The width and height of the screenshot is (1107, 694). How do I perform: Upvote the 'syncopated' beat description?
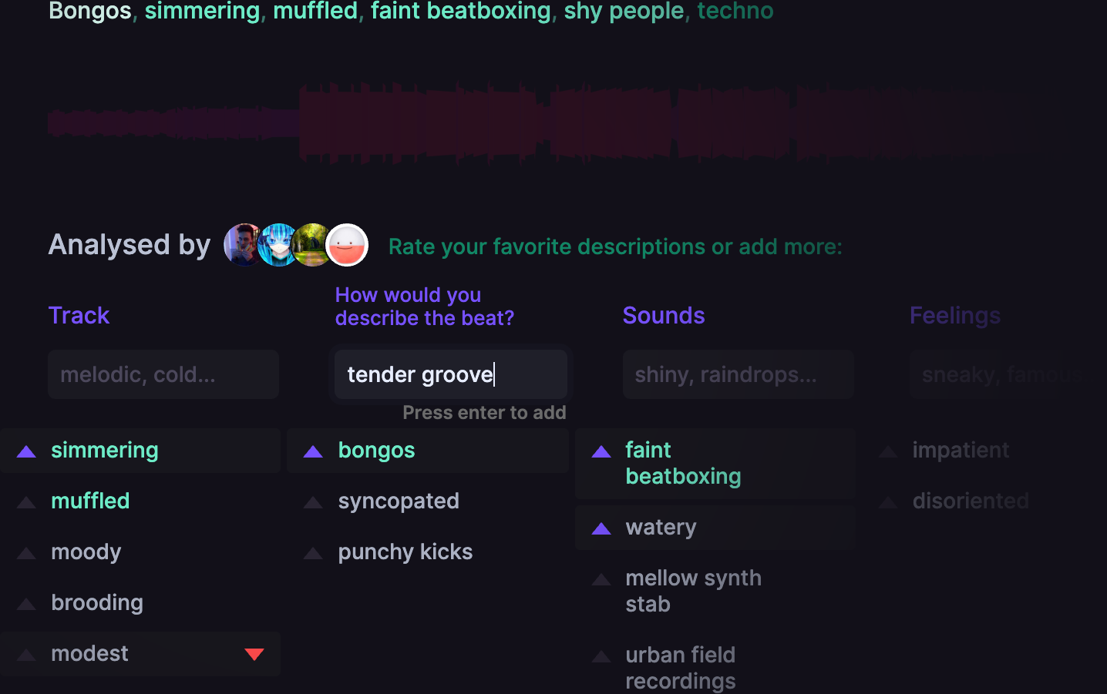pyautogui.click(x=313, y=502)
